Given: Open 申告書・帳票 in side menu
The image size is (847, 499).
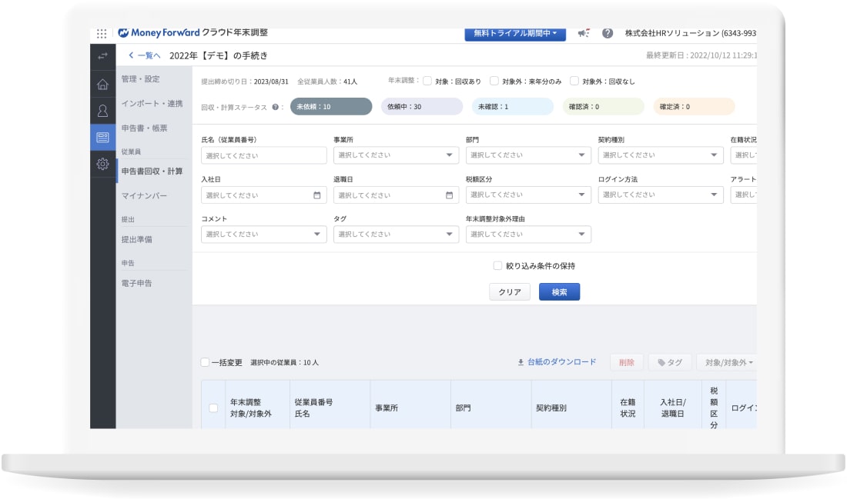Looking at the screenshot, I should pyautogui.click(x=144, y=128).
